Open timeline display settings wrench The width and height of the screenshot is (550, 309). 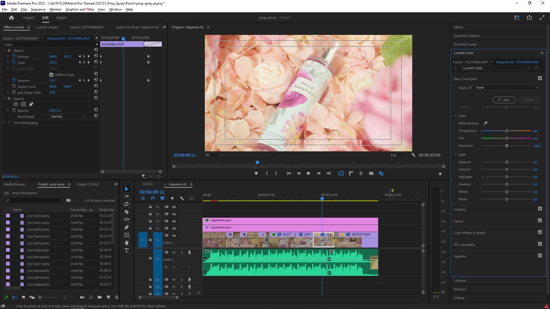click(x=182, y=199)
